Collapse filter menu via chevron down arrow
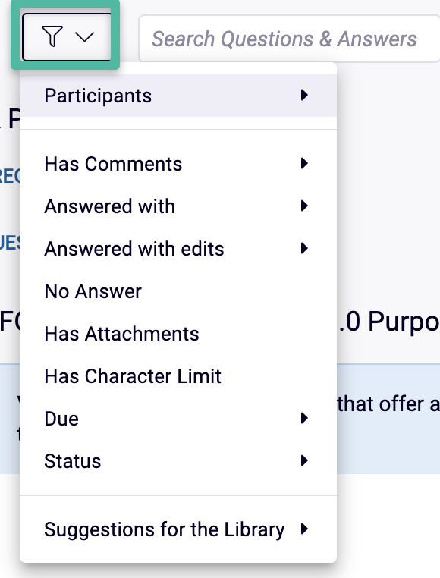The height and width of the screenshot is (578, 440). tap(84, 37)
